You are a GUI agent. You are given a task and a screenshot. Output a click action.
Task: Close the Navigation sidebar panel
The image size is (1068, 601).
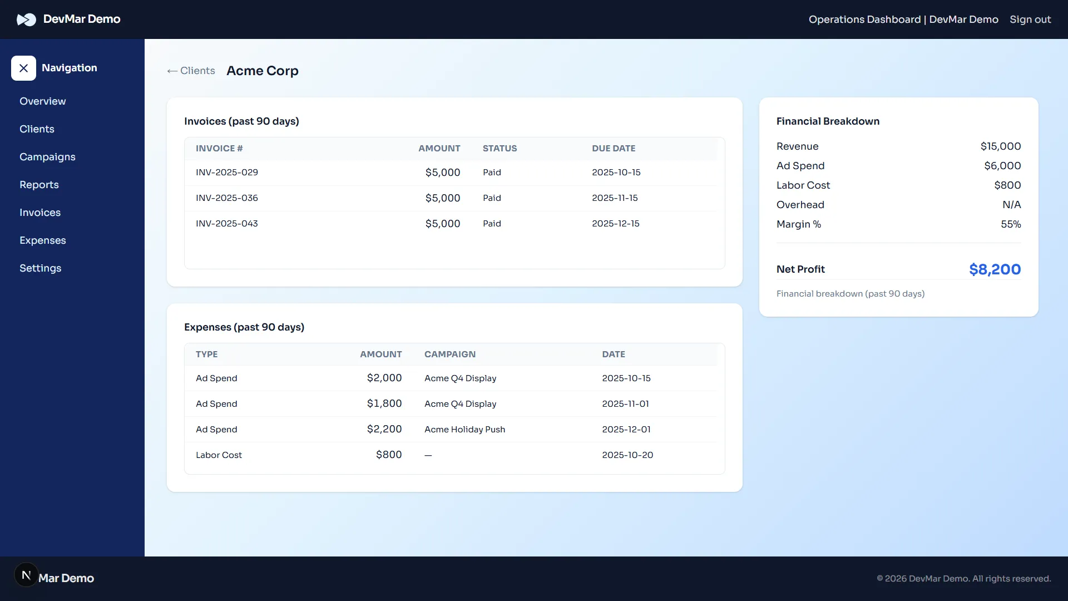(x=23, y=68)
